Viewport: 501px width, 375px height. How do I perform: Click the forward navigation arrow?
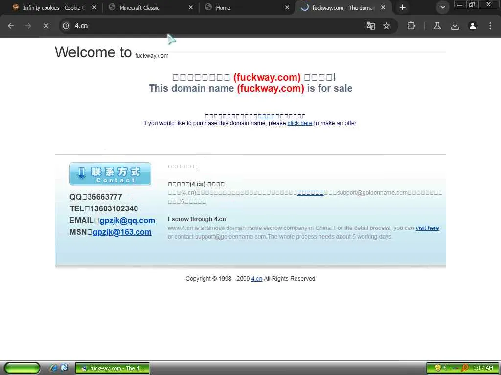click(28, 26)
